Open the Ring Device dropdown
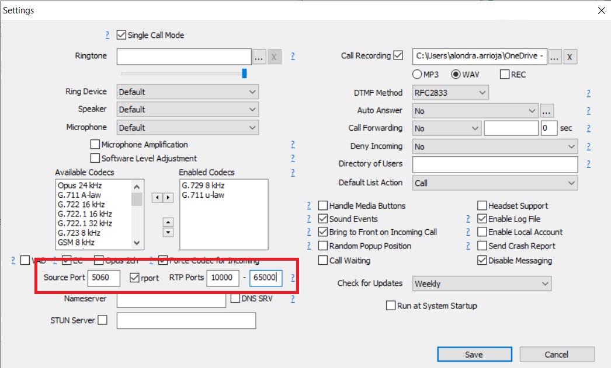 click(x=188, y=92)
